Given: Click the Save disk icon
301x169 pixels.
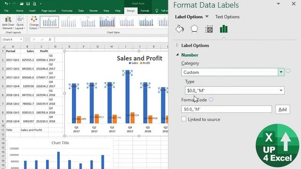Looking at the screenshot, I should (28, 4).
